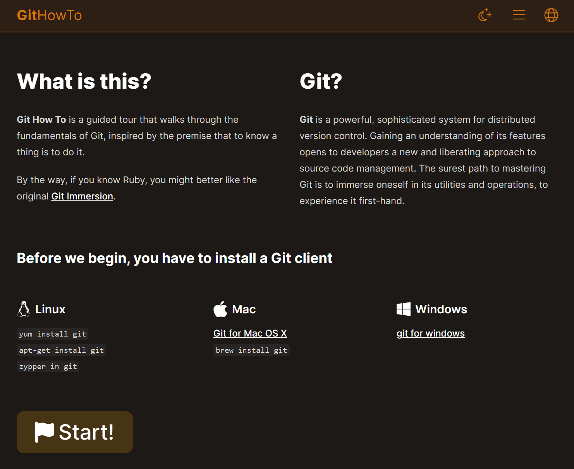
Task: Open the Git for Mac OS X link
Action: point(250,333)
